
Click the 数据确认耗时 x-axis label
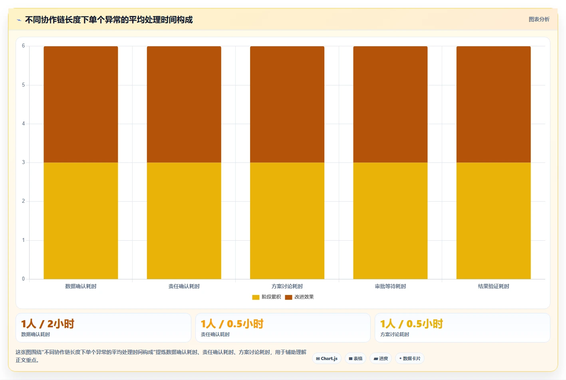81,286
